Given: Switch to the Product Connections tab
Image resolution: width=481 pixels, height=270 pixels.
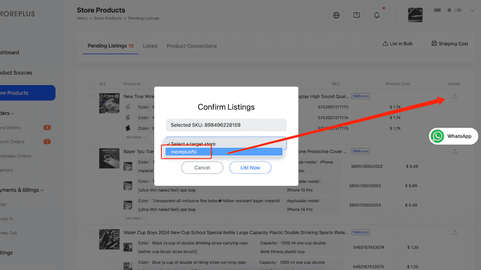Looking at the screenshot, I should click(x=192, y=46).
